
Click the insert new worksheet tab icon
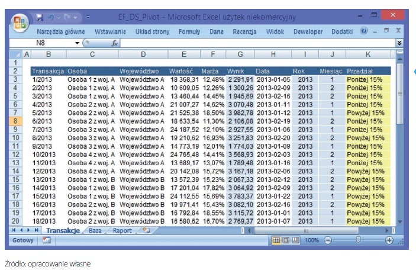[146, 230]
